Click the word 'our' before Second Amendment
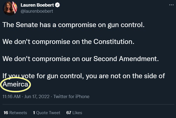 coord(86,59)
